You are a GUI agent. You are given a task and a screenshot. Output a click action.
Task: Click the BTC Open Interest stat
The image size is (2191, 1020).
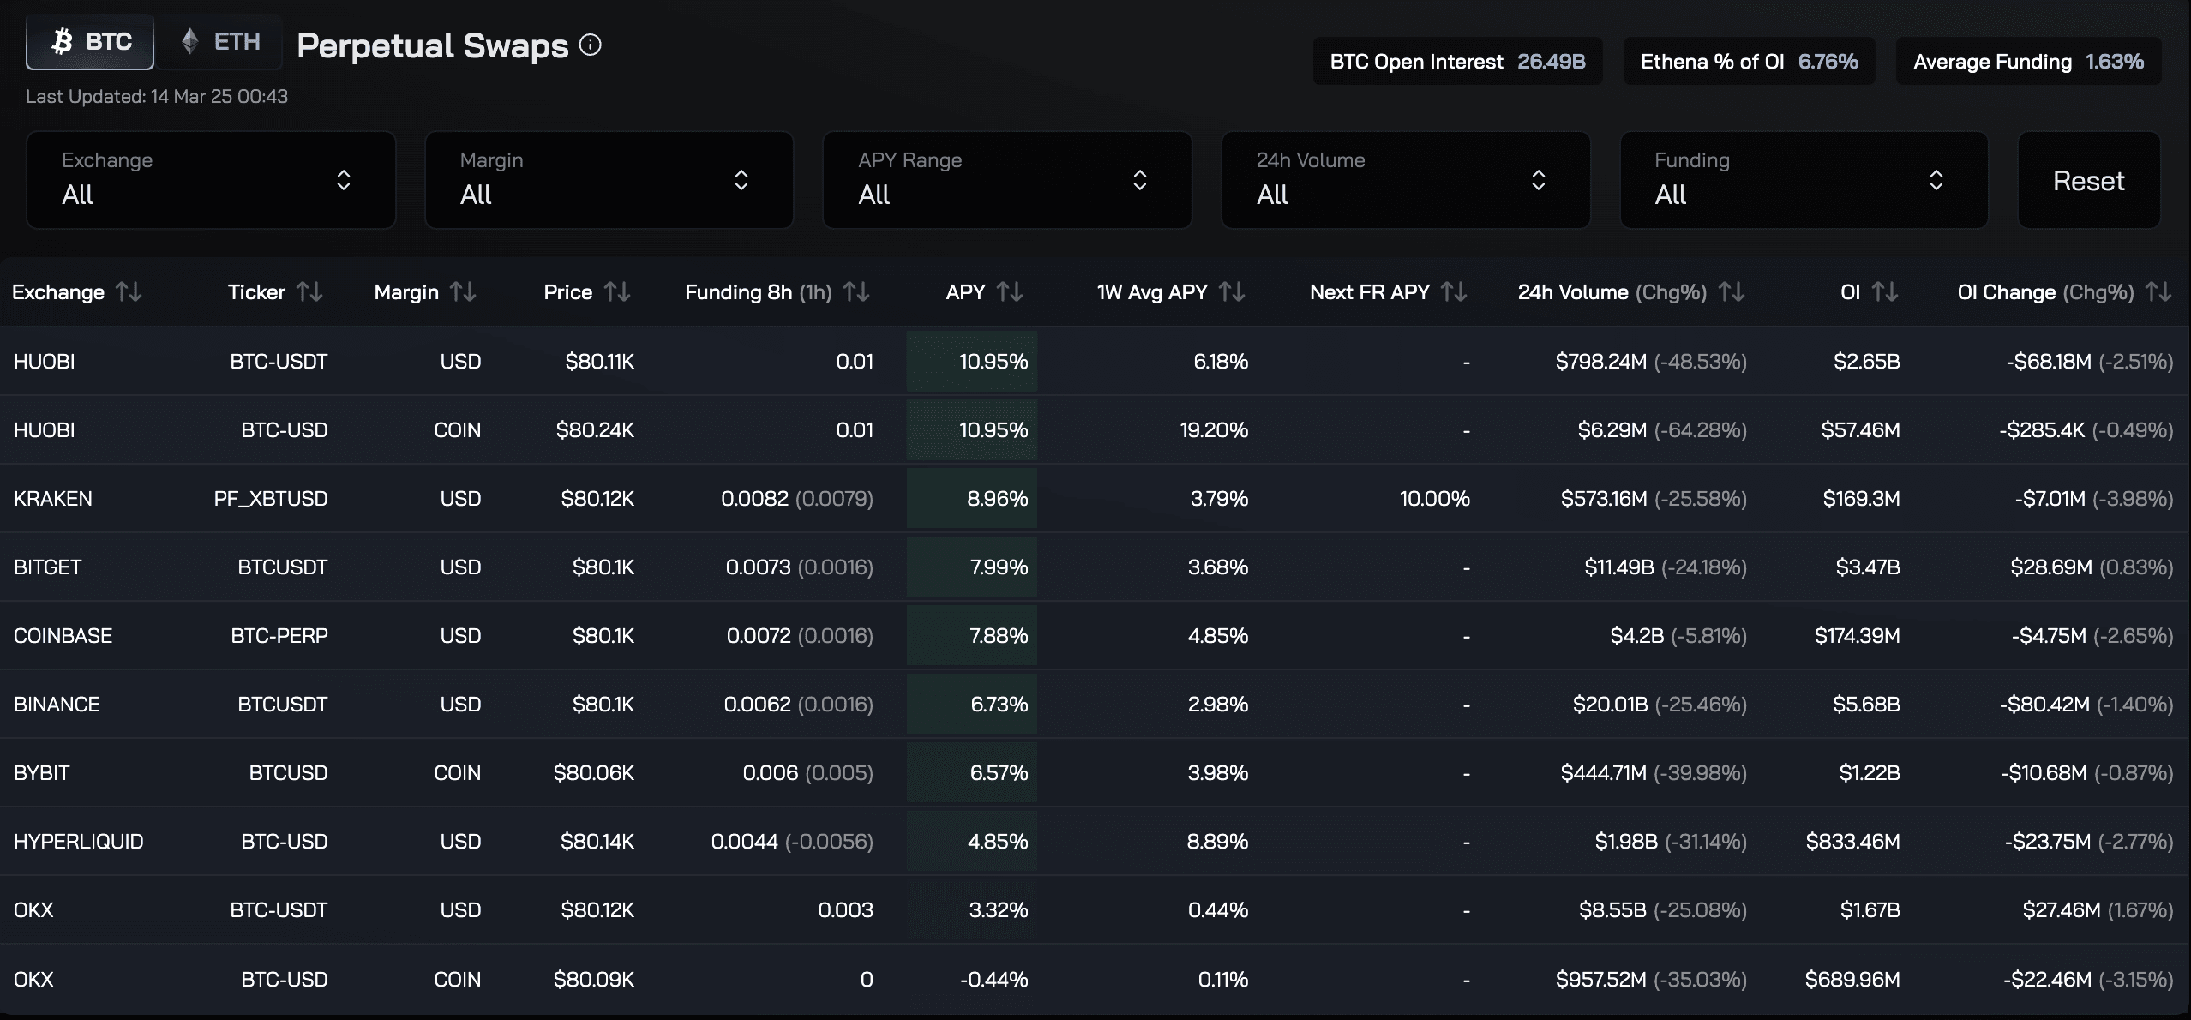click(x=1457, y=62)
